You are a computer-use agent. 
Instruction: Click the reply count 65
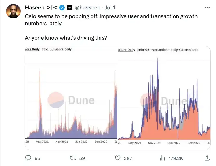[x=37, y=158]
